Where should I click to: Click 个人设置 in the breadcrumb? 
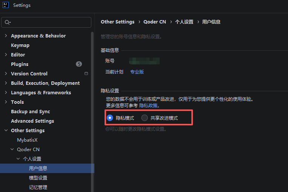(184, 22)
